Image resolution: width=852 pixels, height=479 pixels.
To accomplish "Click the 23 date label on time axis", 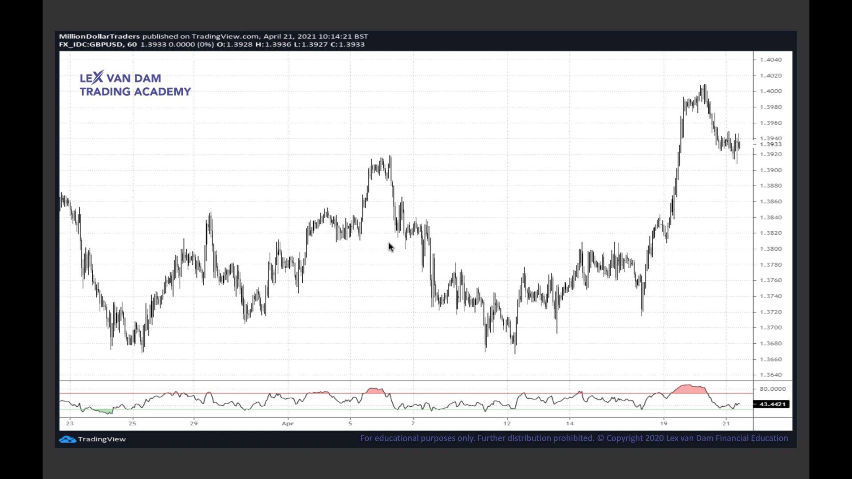I will tap(70, 424).
